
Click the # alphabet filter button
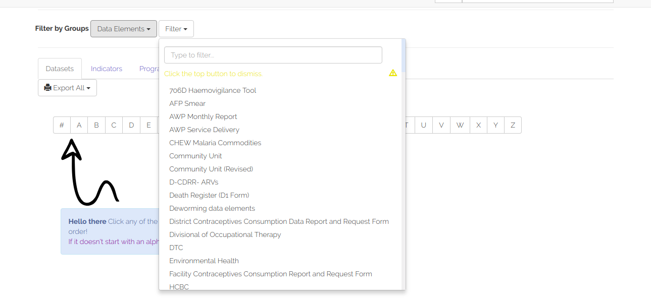click(x=62, y=125)
